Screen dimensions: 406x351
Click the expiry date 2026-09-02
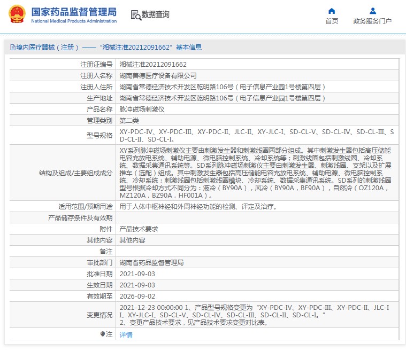pyautogui.click(x=137, y=296)
